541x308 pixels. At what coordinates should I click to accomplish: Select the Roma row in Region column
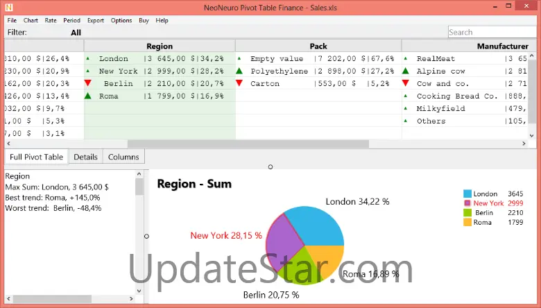160,96
